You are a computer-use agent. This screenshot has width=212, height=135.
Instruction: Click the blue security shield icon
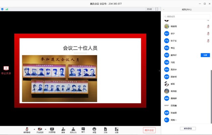click(x=2, y=9)
